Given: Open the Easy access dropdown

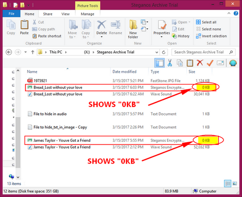Looking at the screenshot, I should (144, 29).
